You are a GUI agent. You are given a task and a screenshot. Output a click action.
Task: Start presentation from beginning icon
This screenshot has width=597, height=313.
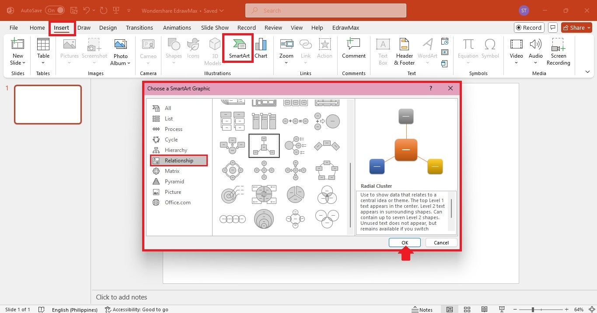[x=116, y=10]
